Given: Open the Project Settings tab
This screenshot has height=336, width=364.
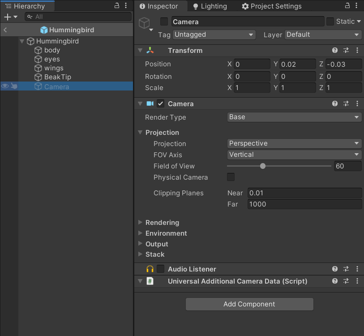Looking at the screenshot, I should 272,6.
